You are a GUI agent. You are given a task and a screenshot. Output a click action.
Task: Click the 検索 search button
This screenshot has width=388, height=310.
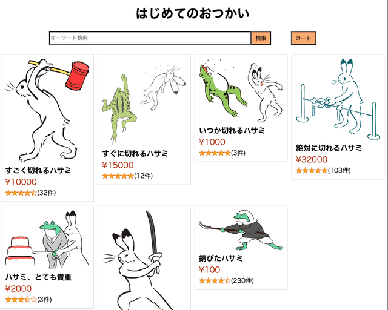pyautogui.click(x=261, y=38)
